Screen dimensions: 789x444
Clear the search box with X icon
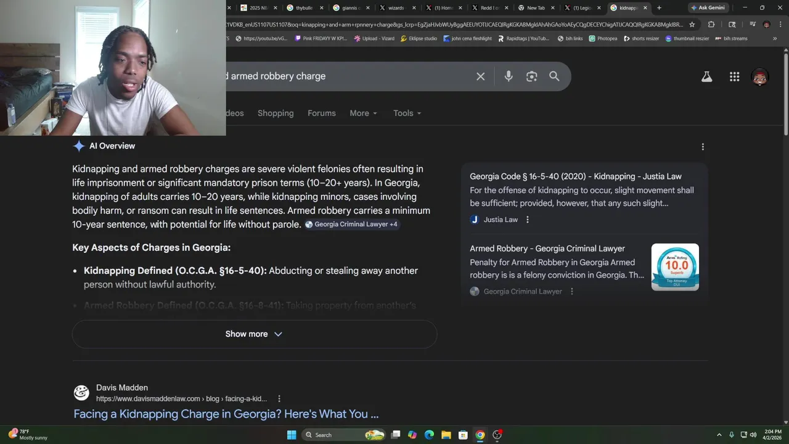(x=480, y=76)
